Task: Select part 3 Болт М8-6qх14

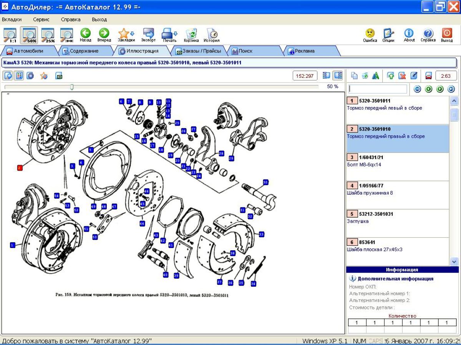Action: 398,167
